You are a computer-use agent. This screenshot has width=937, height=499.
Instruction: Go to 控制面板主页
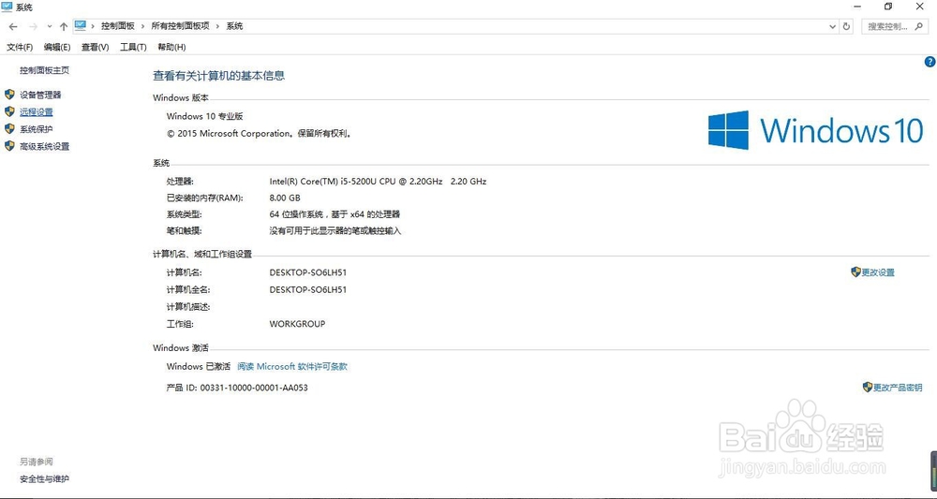point(44,70)
